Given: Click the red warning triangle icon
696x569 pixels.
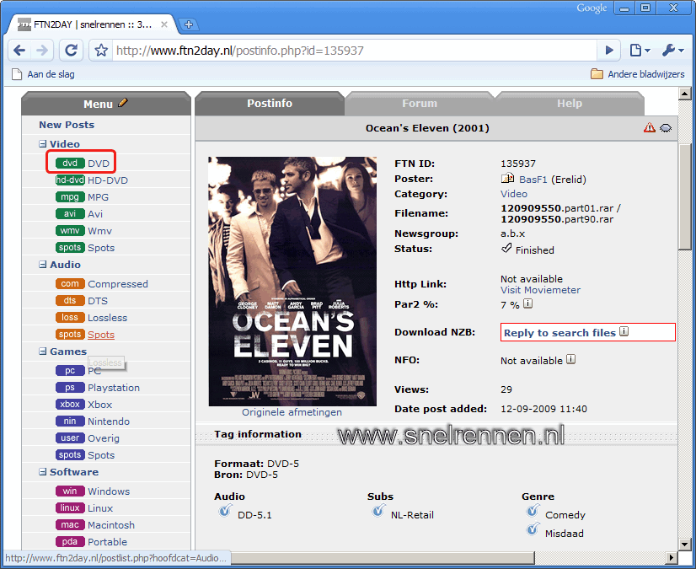Looking at the screenshot, I should (650, 128).
